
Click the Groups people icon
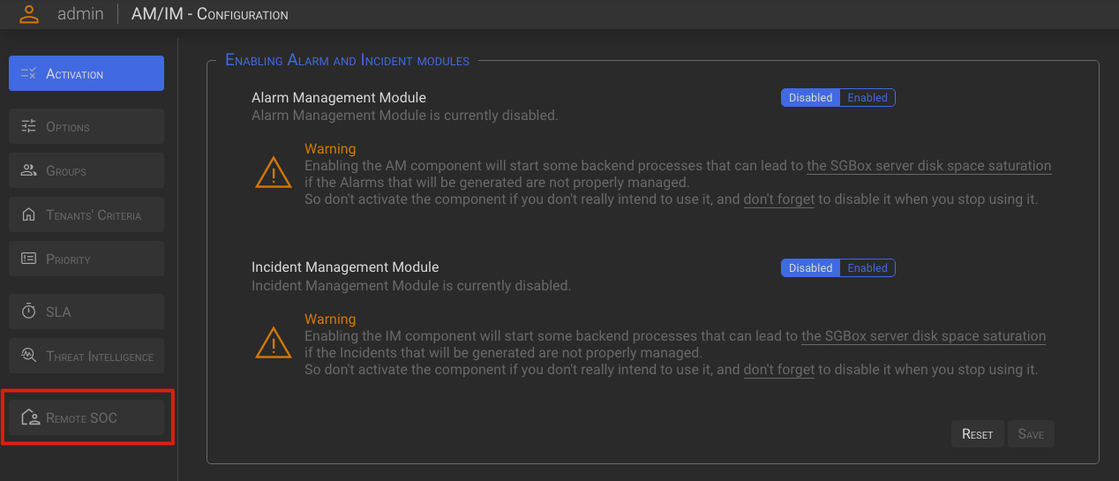click(x=28, y=171)
